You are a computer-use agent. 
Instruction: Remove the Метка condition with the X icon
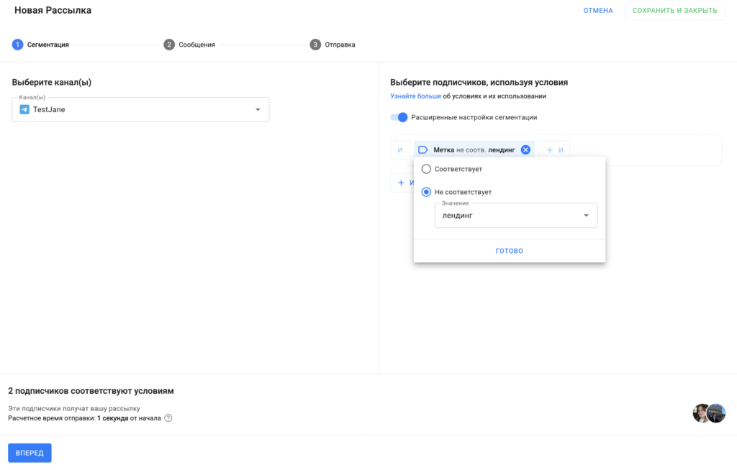coord(525,149)
